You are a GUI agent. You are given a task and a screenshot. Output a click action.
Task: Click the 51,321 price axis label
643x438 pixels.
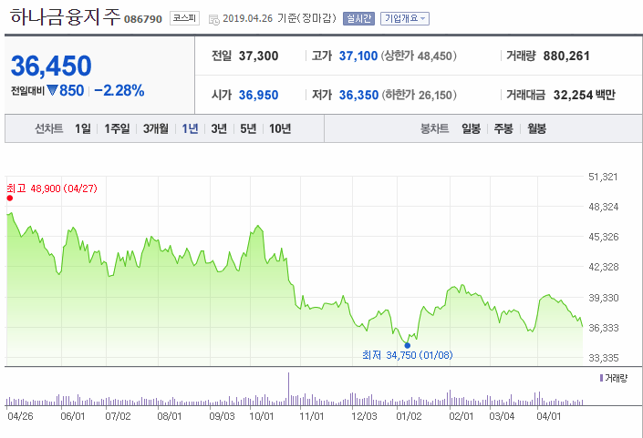click(603, 177)
